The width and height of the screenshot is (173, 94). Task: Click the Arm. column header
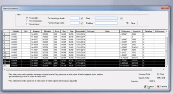pos(57,31)
